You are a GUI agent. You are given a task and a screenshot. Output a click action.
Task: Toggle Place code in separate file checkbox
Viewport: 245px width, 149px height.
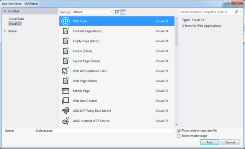coord(179,131)
